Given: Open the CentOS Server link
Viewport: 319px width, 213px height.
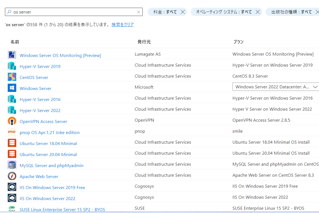Looking at the screenshot, I should click(x=34, y=77).
